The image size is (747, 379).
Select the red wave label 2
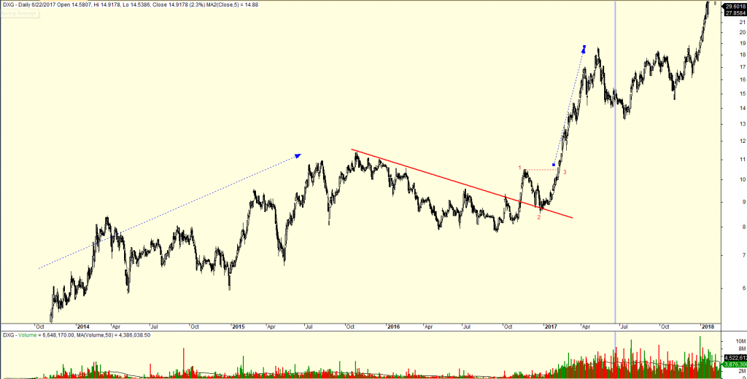(x=539, y=217)
